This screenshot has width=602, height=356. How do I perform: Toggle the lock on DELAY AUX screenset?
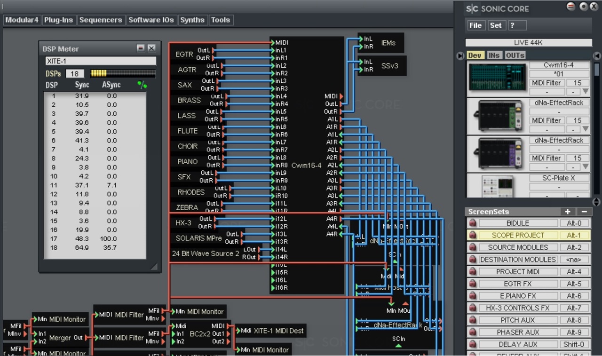click(x=473, y=345)
